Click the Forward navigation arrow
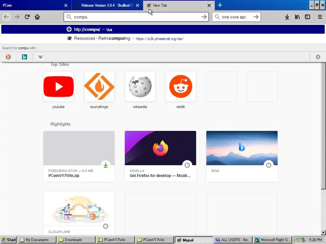This screenshot has height=244, width=326. pos(17,17)
